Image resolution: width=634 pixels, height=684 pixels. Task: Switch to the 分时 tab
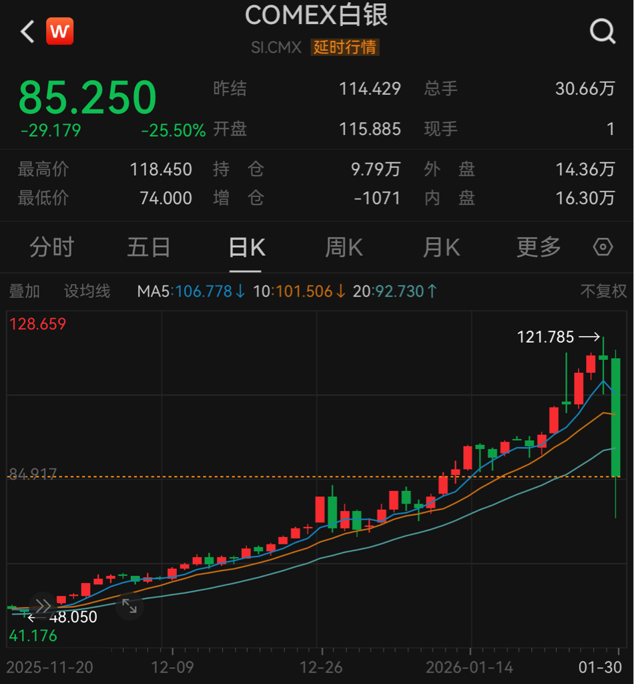click(52, 247)
